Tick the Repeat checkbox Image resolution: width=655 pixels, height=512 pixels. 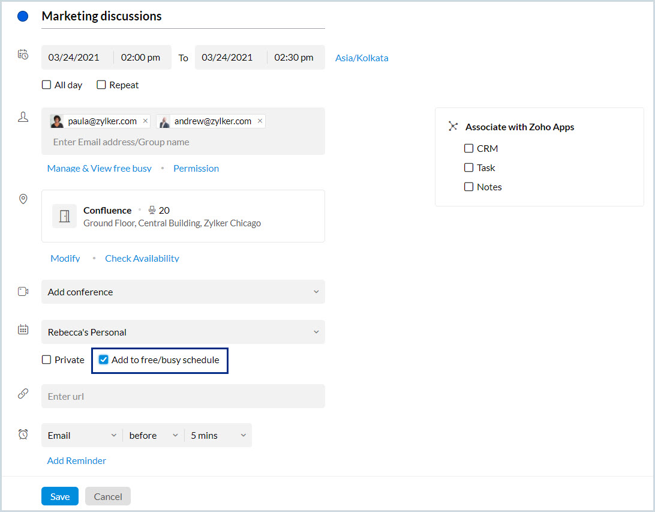pyautogui.click(x=101, y=85)
